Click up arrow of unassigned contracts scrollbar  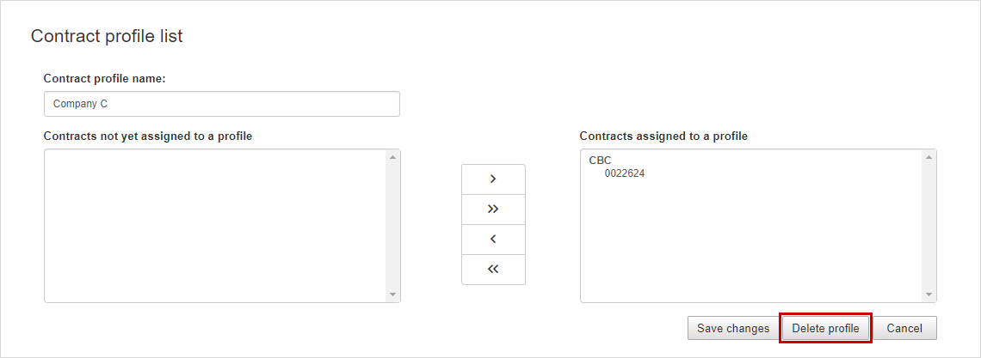pos(392,156)
